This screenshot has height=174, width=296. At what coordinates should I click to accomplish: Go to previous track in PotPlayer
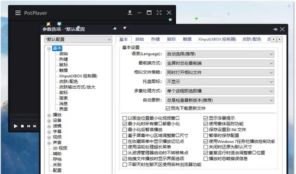(29, 126)
